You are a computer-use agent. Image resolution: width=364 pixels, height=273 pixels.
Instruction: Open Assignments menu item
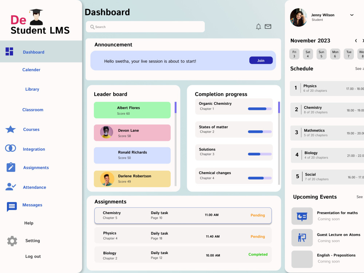36,167
